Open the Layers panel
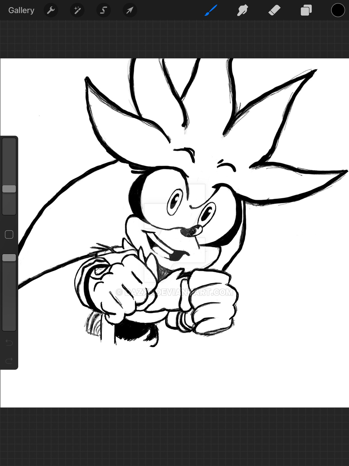The image size is (349, 466). (x=306, y=10)
